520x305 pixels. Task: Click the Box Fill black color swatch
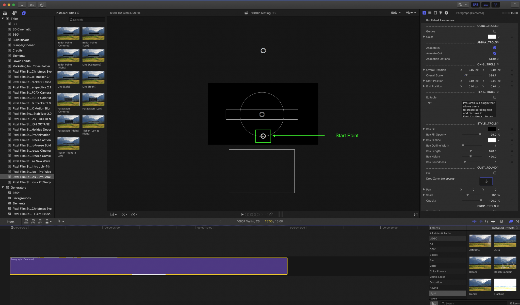[x=492, y=129]
